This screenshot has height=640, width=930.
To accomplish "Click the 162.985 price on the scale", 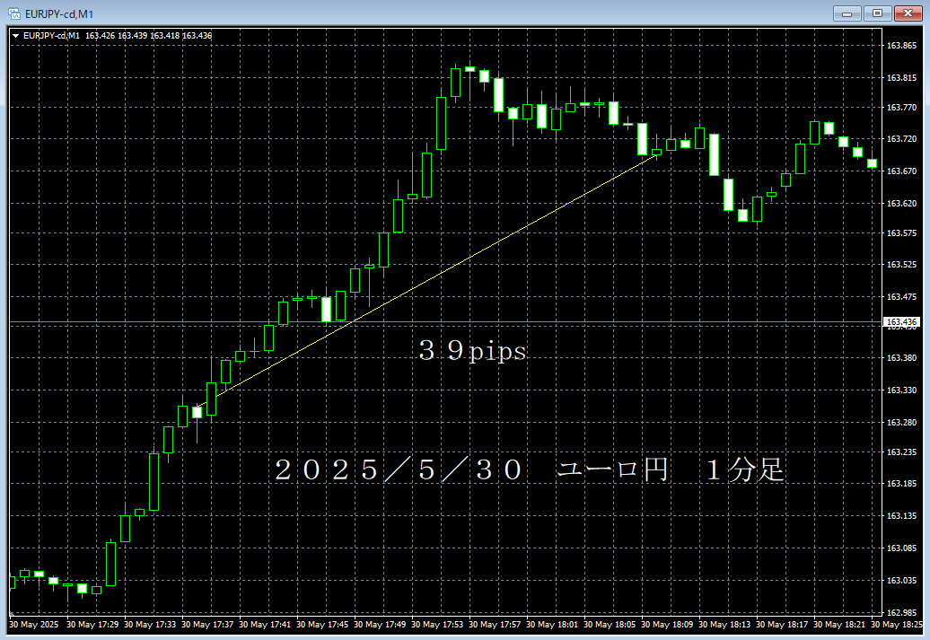I will [900, 612].
